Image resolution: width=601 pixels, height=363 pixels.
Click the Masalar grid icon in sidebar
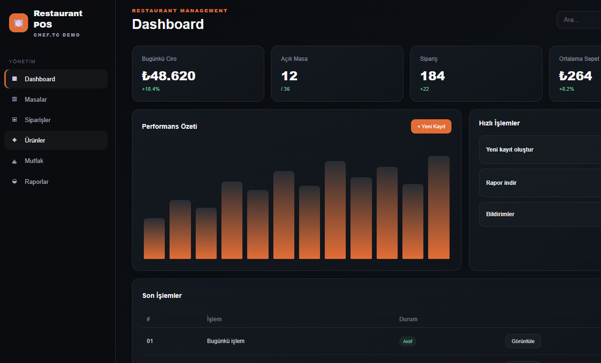click(x=14, y=99)
